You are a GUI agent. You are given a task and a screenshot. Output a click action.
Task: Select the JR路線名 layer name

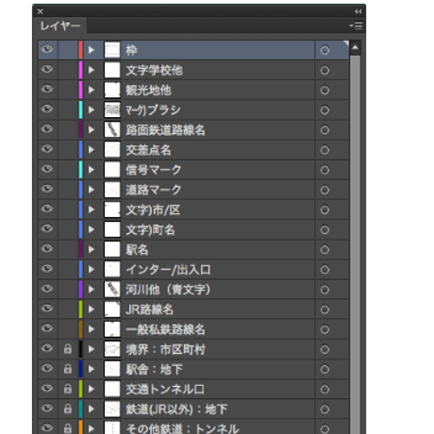coord(149,309)
